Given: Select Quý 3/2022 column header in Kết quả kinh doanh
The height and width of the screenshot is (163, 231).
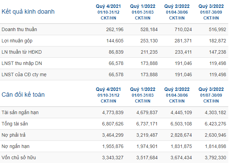Looking at the screenshot, I should click(x=211, y=12).
